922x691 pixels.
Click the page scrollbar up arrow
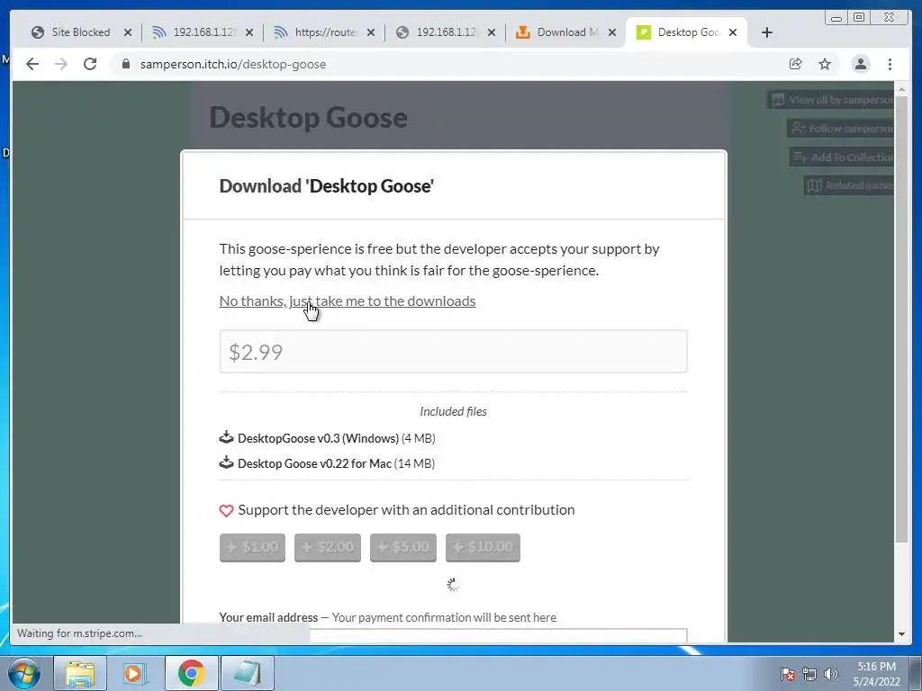click(x=901, y=89)
